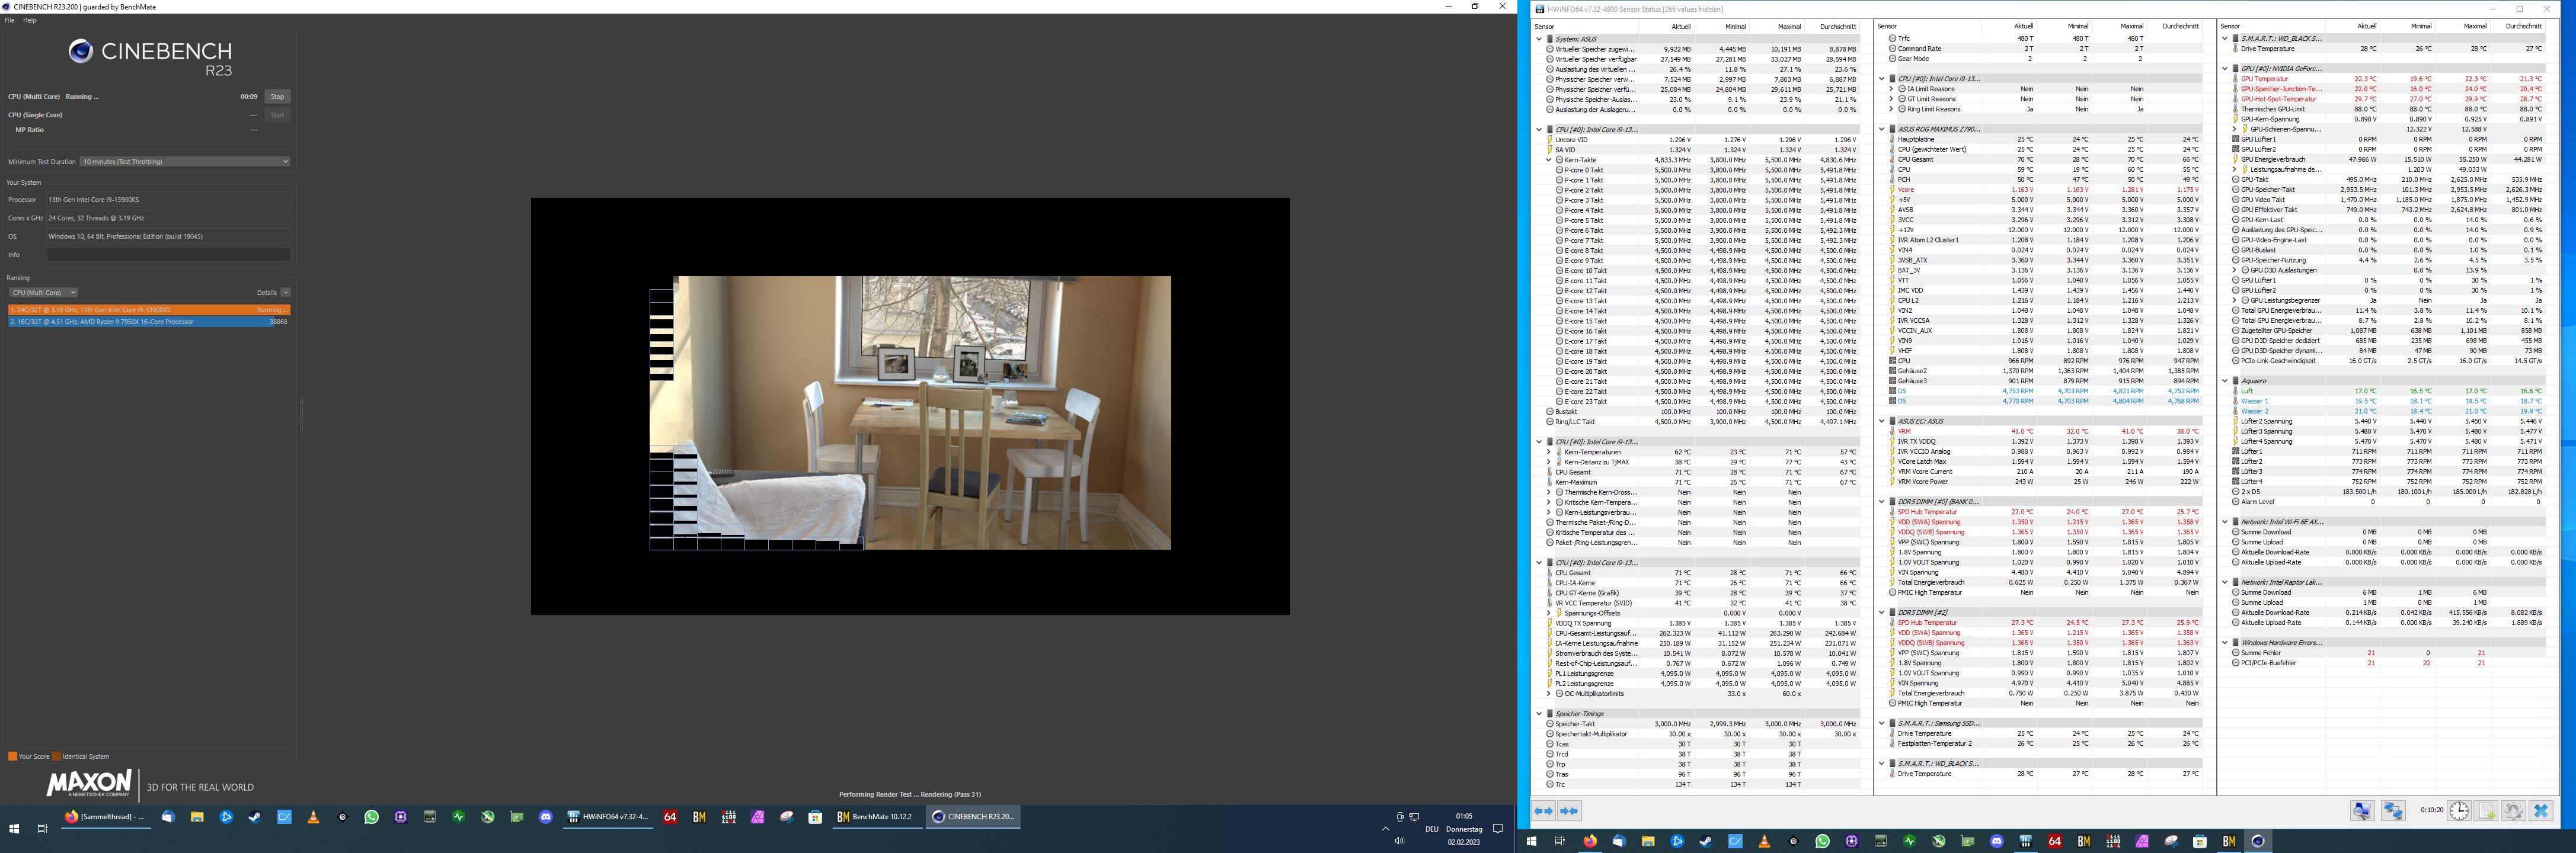The height and width of the screenshot is (853, 2576).
Task: Open Start menu on left monitor taskbar
Action: click(x=14, y=829)
